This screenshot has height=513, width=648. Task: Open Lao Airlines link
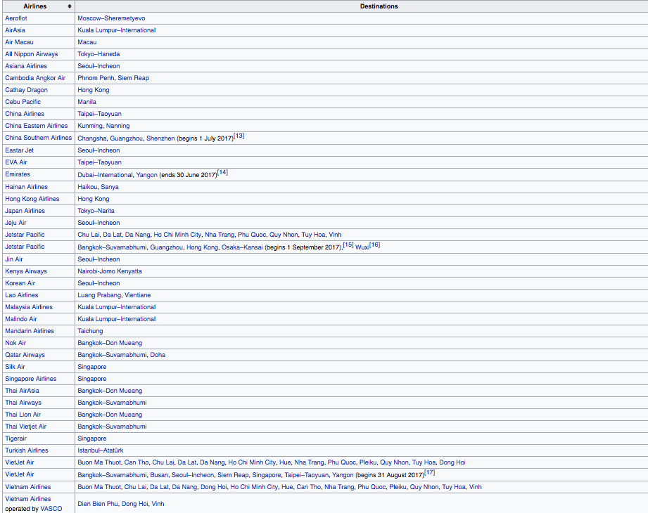[22, 295]
